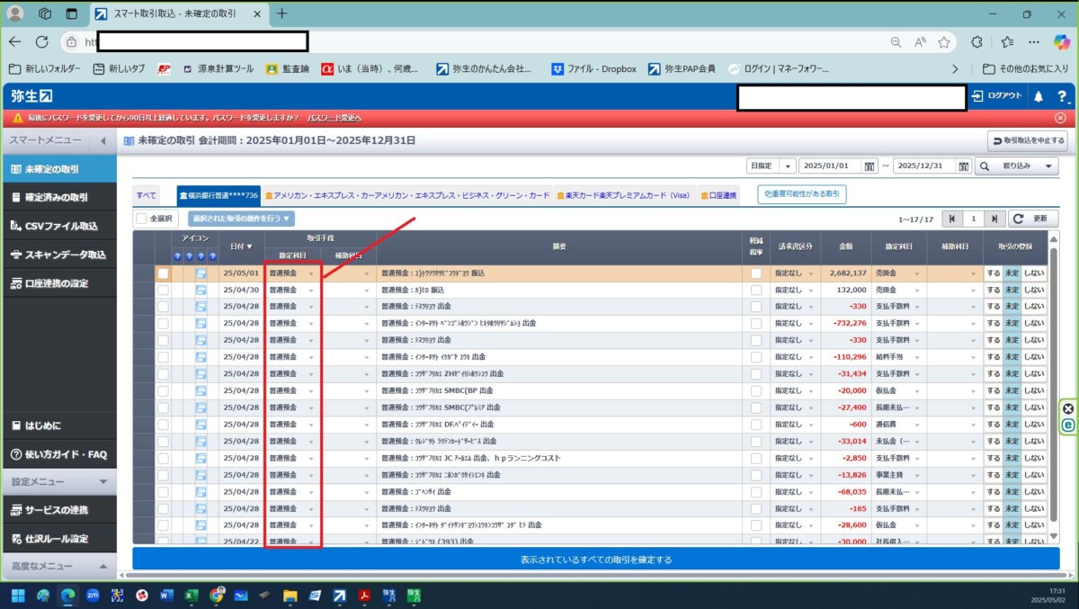Launch Zoom from the taskbar
Viewport: 1079px width, 609px height.
point(92,595)
